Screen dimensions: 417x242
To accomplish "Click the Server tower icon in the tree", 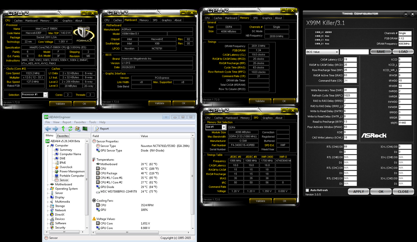I will [x=52, y=193].
